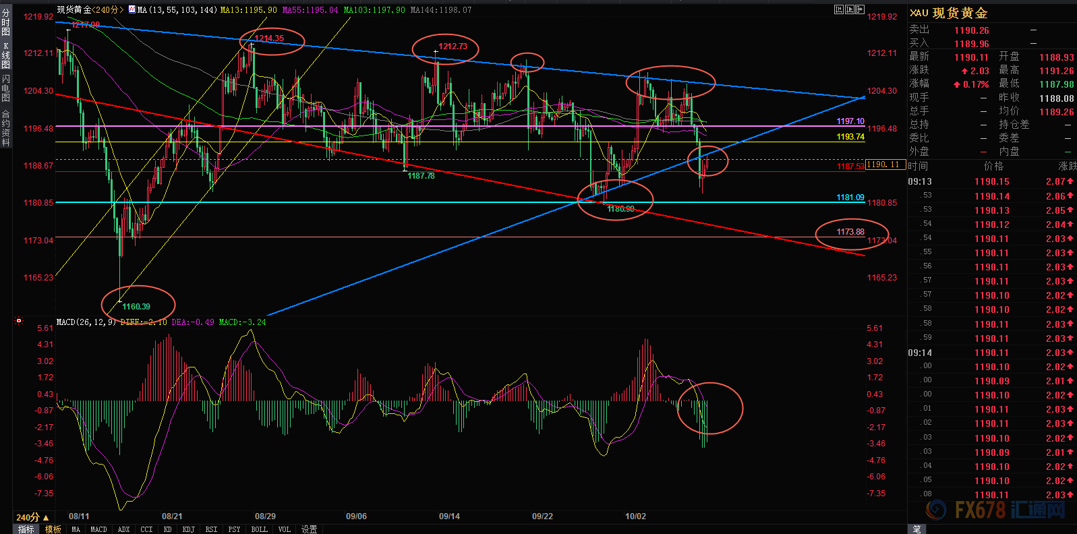
Task: Switch indicator to BOLL
Action: tap(260, 529)
